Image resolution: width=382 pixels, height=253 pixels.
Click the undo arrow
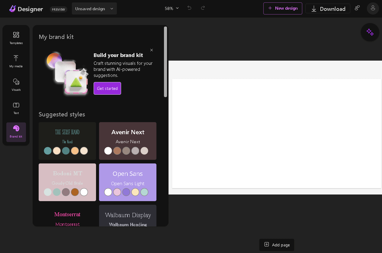(189, 8)
